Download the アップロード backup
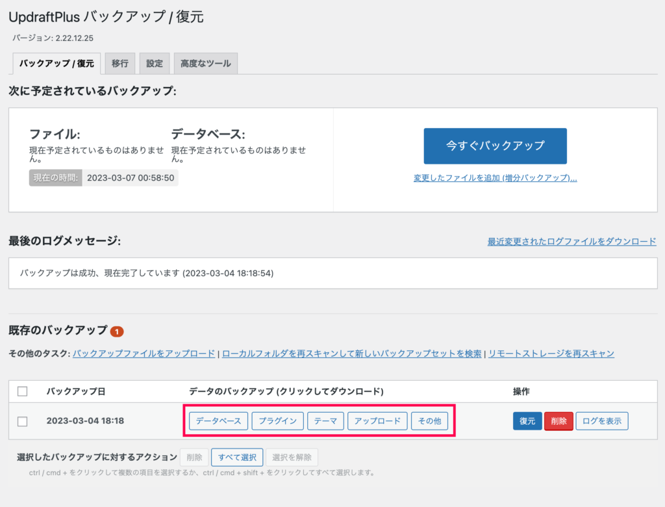665x507 pixels. [x=377, y=421]
